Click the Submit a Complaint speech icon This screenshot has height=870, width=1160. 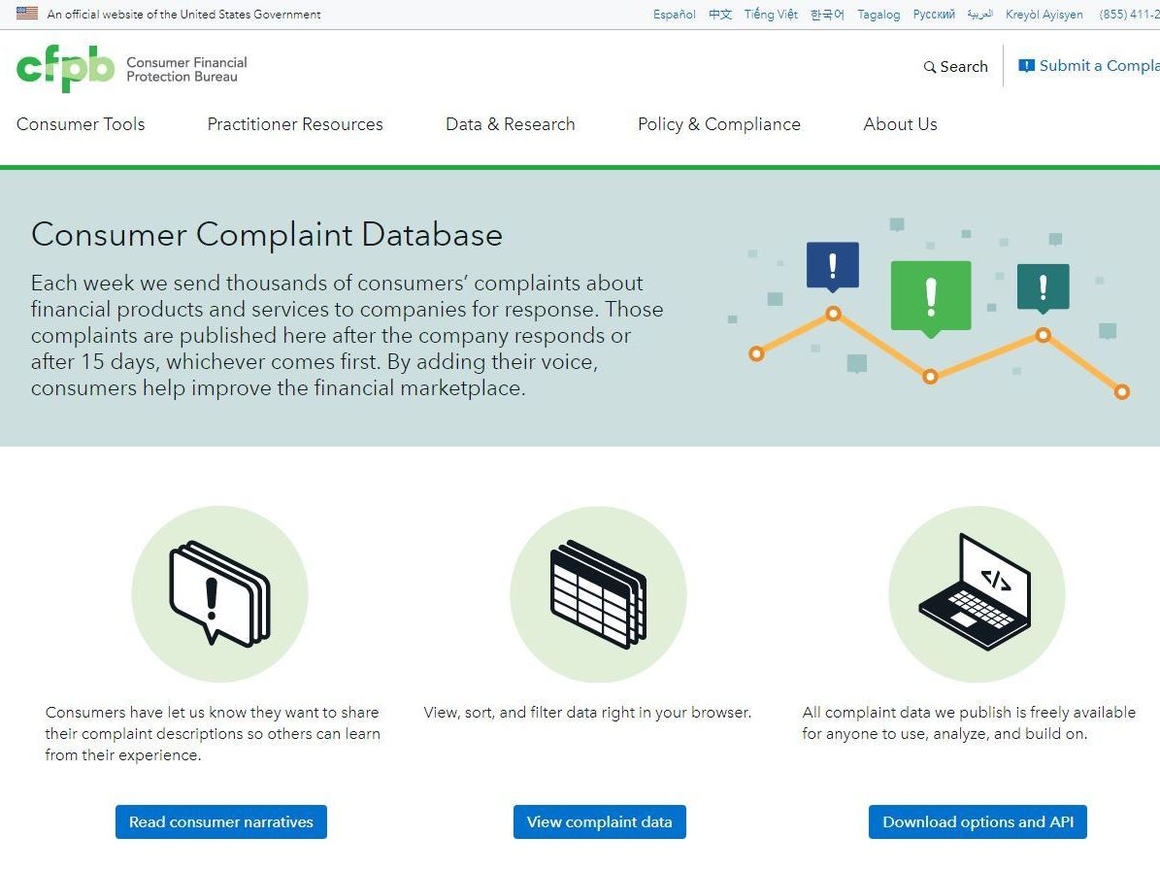tap(1026, 66)
